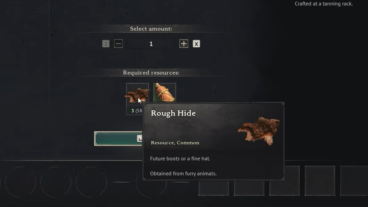Select the leather flask required resource icon

164,93
